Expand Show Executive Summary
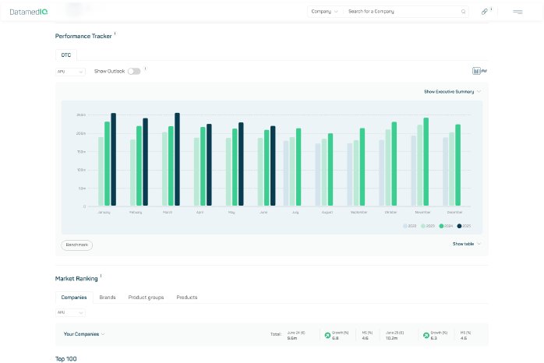This screenshot has width=544, height=363. 452,91
